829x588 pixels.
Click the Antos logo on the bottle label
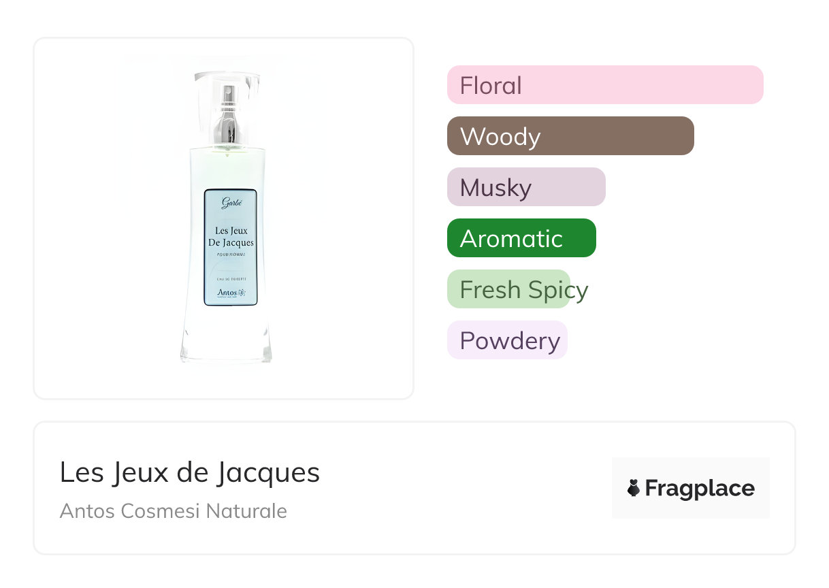[225, 293]
